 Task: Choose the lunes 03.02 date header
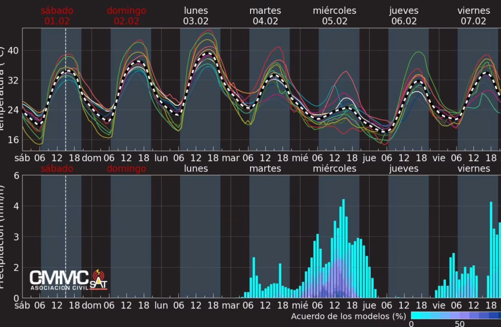click(196, 16)
